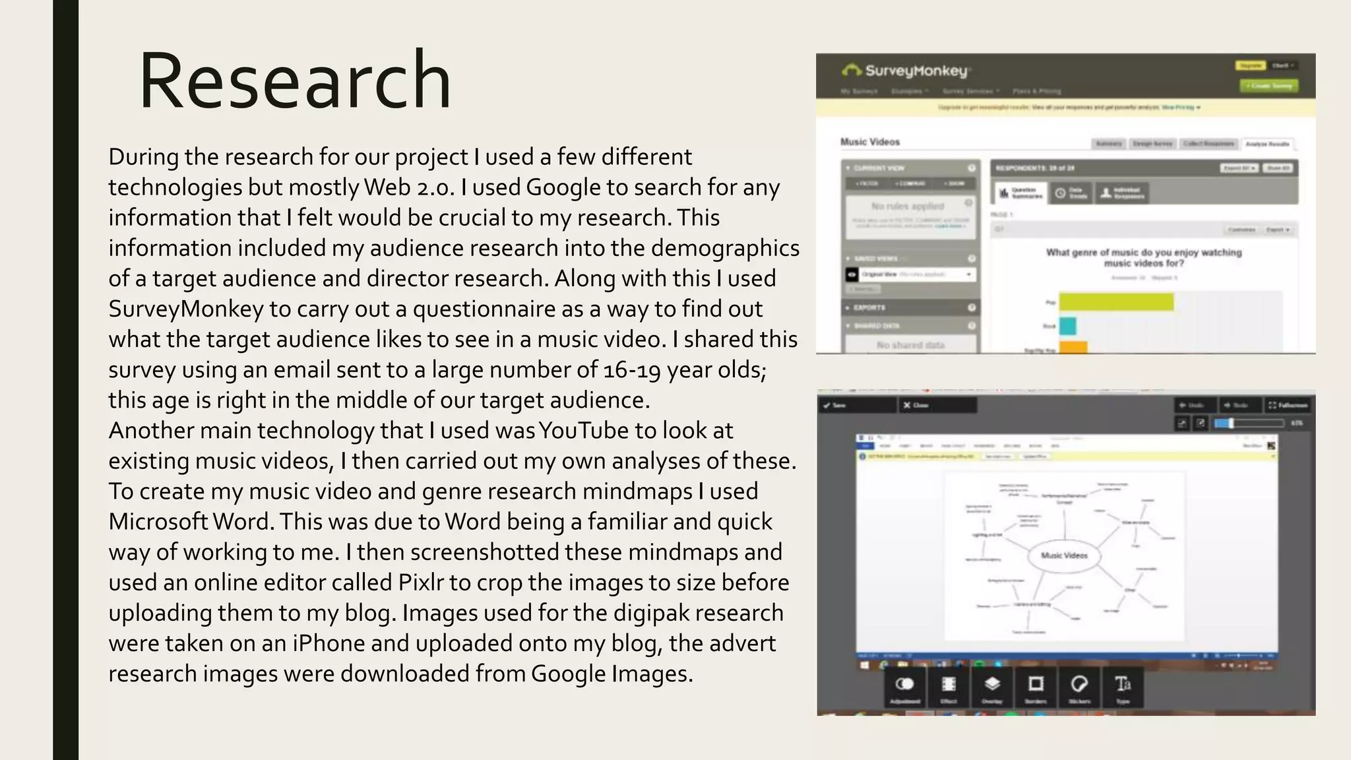Switch to the Design Survey tab

coord(1152,143)
